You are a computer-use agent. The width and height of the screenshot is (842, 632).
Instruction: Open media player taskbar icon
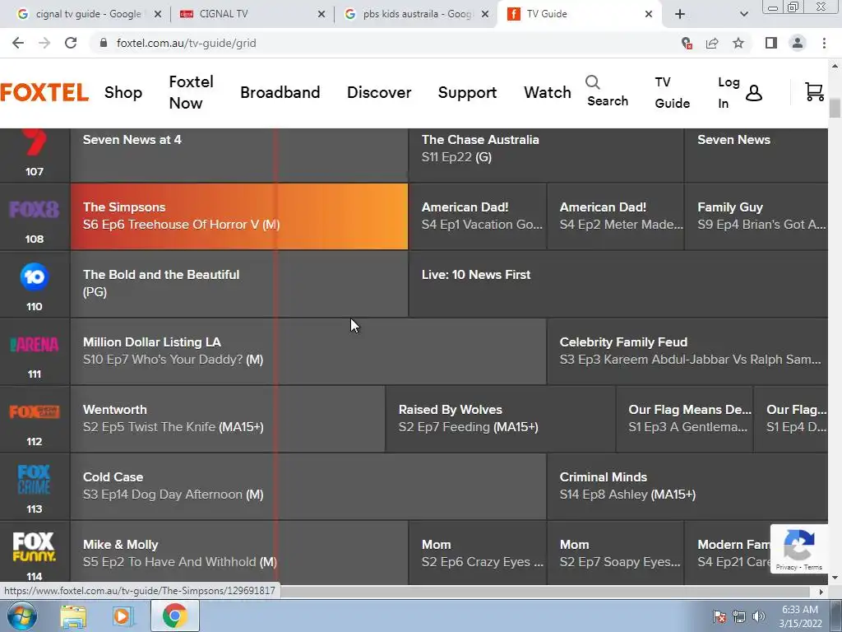[123, 616]
